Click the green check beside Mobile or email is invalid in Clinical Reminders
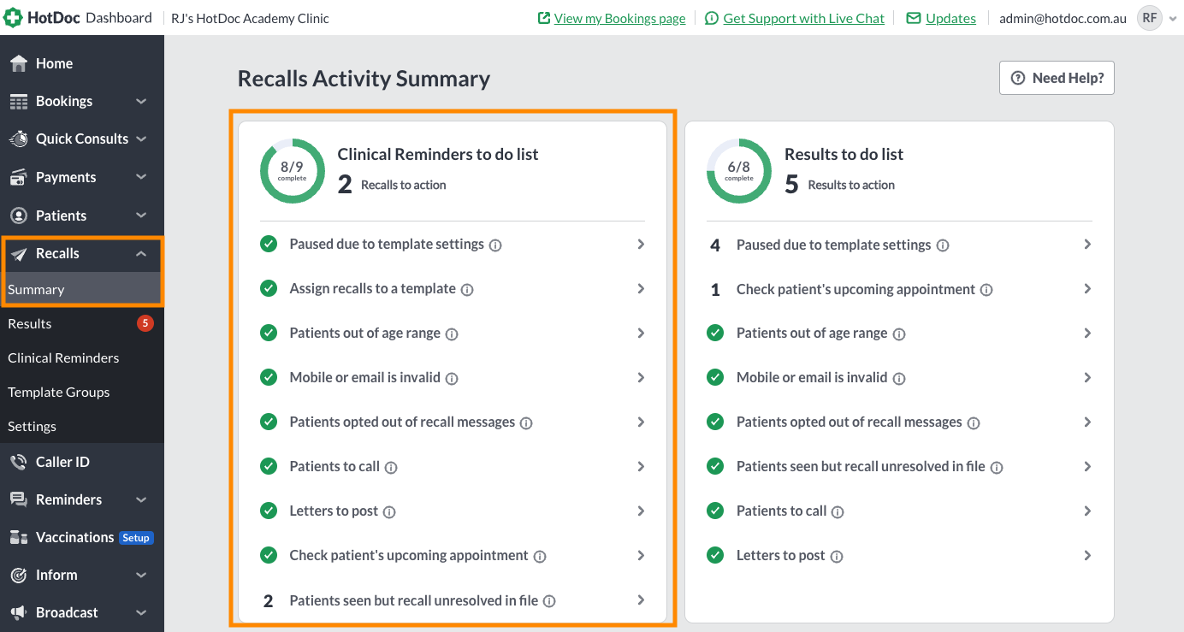 point(269,377)
